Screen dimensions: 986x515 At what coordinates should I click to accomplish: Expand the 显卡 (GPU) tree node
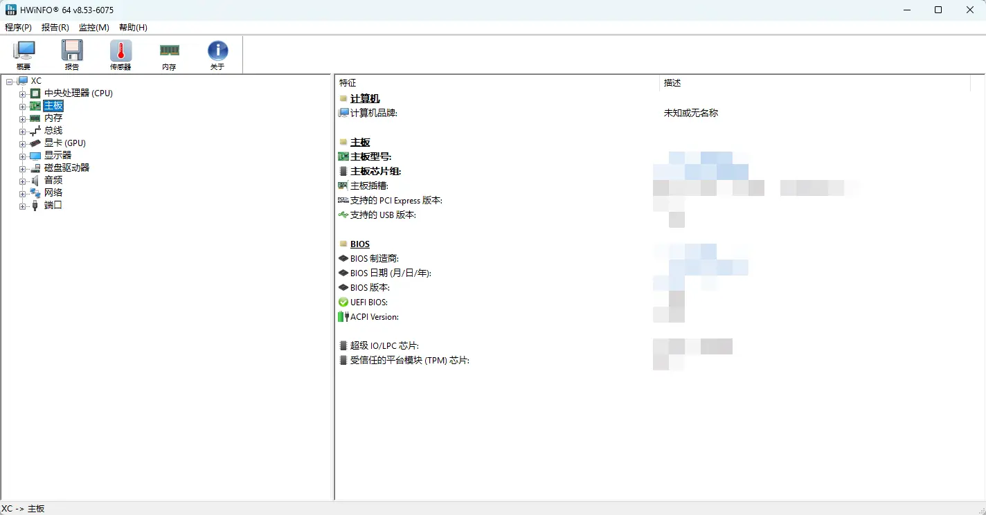tap(23, 144)
